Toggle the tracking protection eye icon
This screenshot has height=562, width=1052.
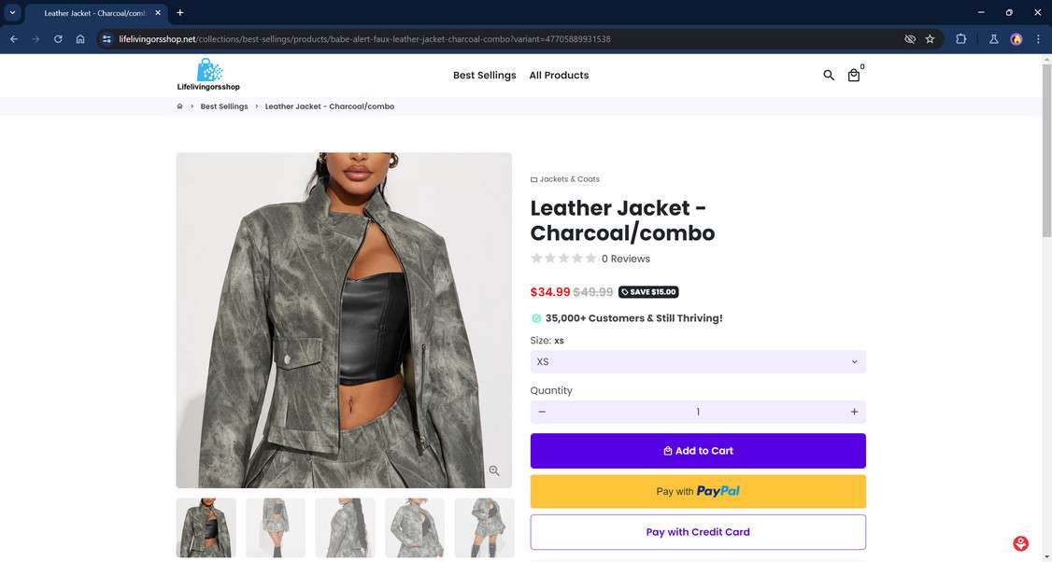910,39
